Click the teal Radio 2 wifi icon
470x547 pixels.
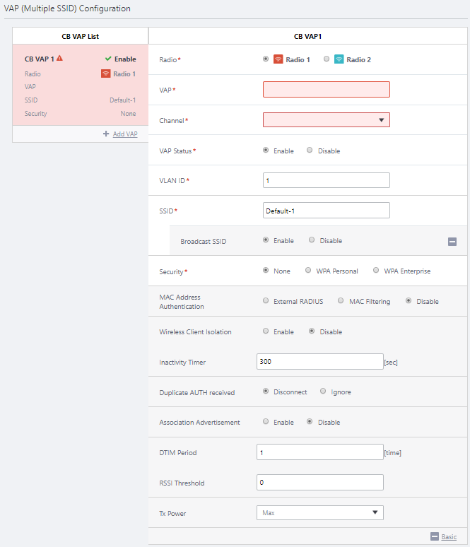(x=339, y=59)
